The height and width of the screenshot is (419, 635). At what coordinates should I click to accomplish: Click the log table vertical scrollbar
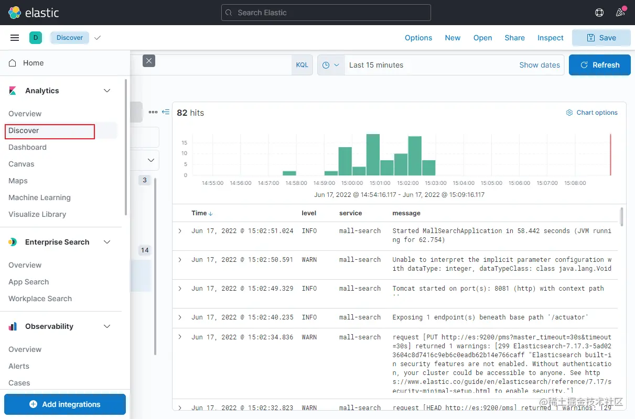[622, 216]
